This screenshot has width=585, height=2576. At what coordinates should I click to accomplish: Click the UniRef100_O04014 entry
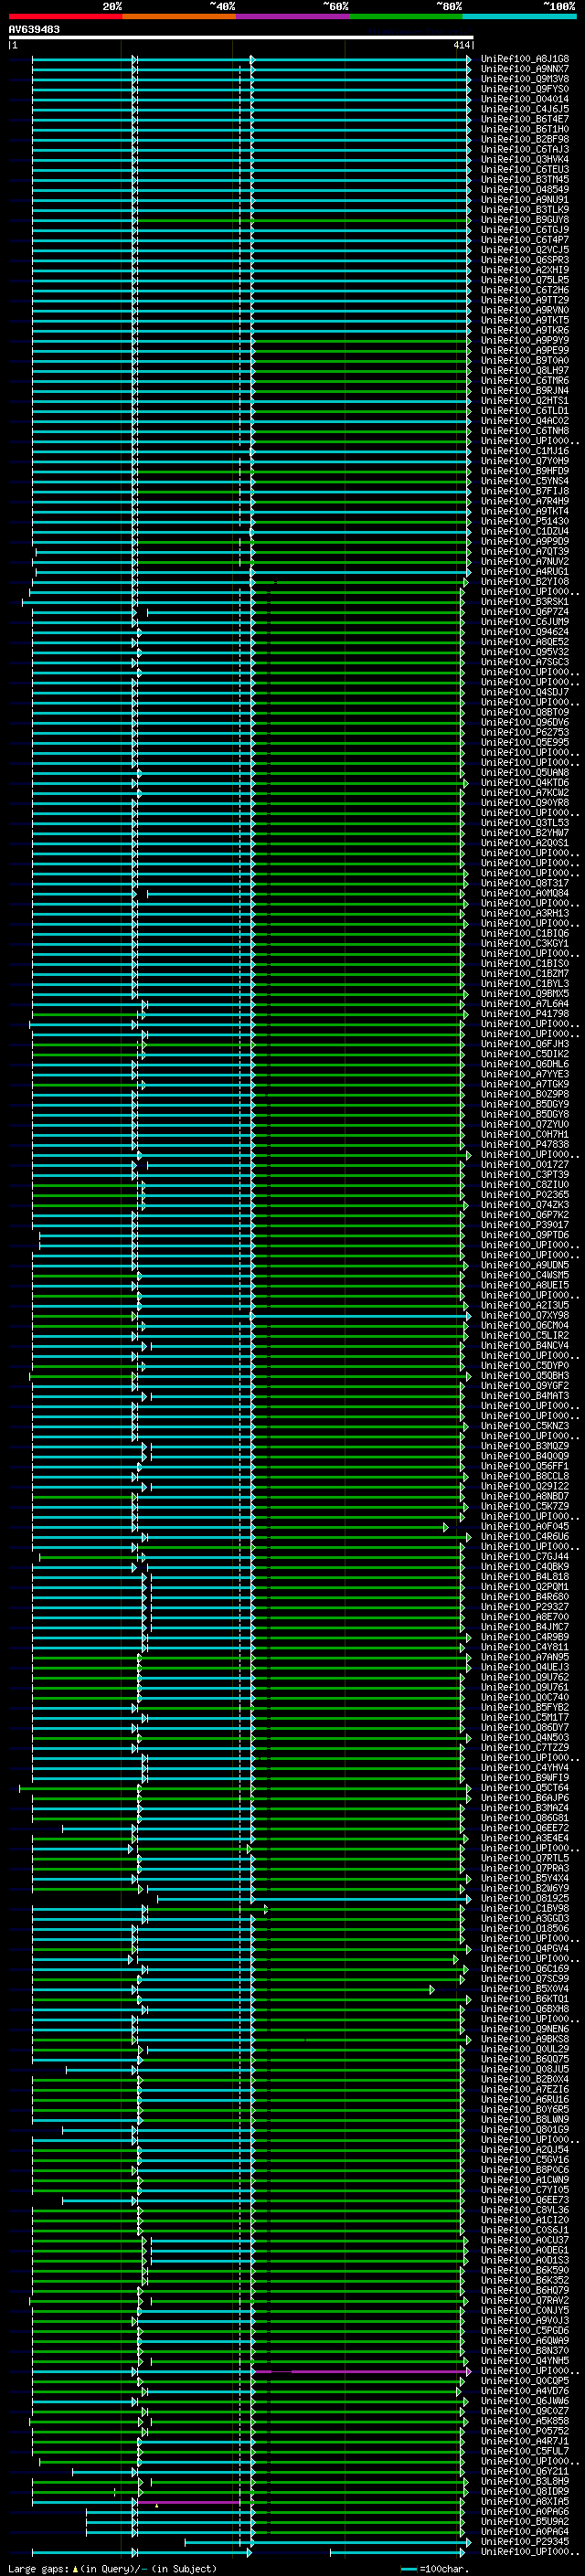525,99
